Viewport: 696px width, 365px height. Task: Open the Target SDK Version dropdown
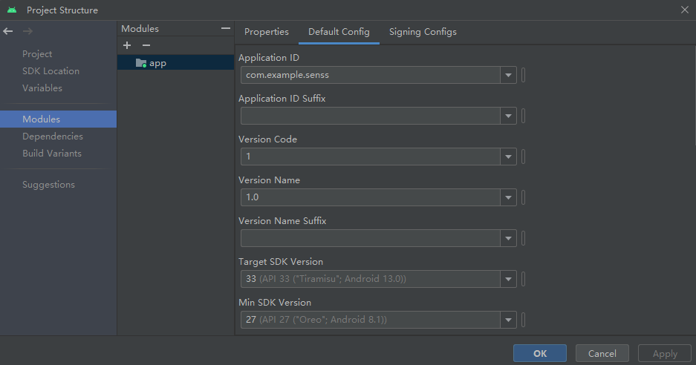pyautogui.click(x=509, y=279)
